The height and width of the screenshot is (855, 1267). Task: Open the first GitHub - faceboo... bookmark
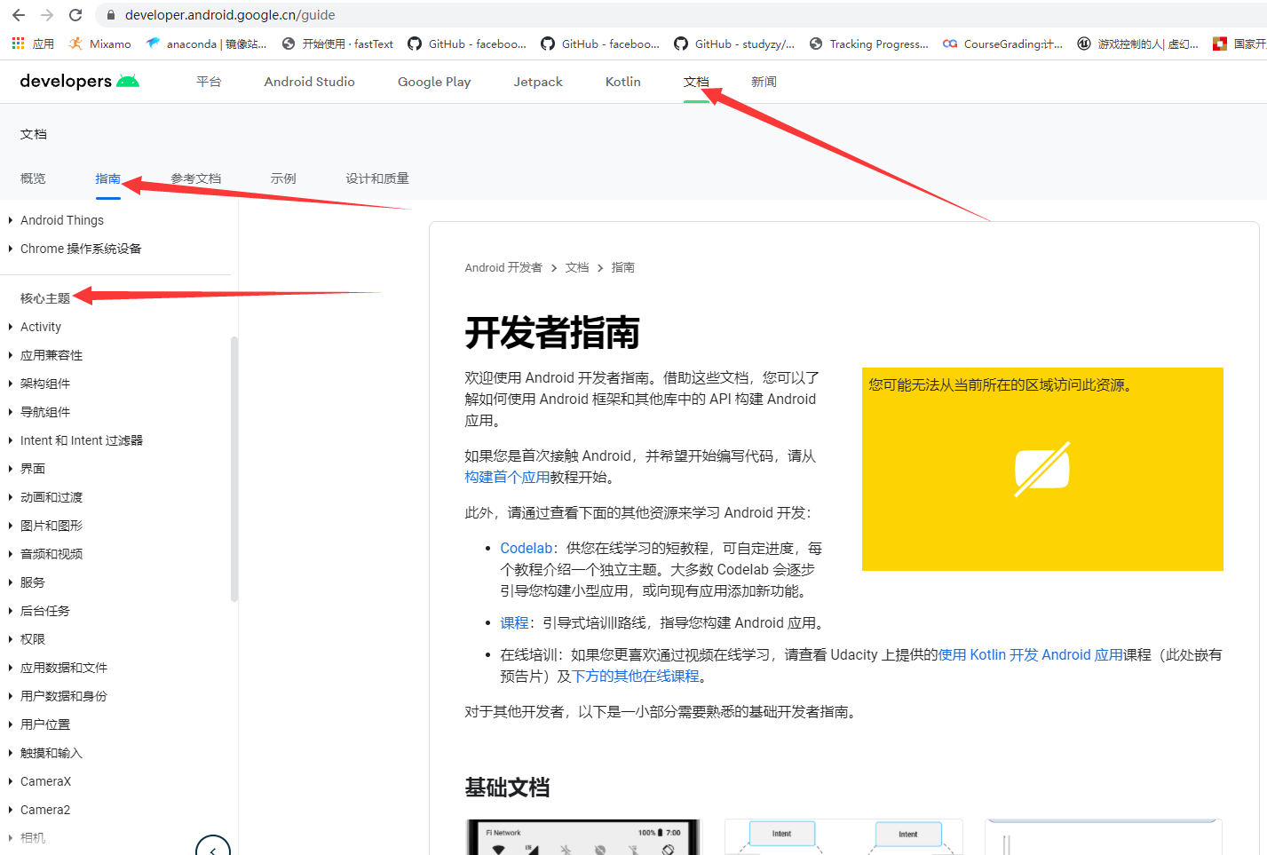coord(467,44)
